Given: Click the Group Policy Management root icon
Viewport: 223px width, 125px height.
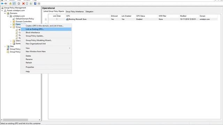Looking at the screenshot, I should tap(2, 8).
